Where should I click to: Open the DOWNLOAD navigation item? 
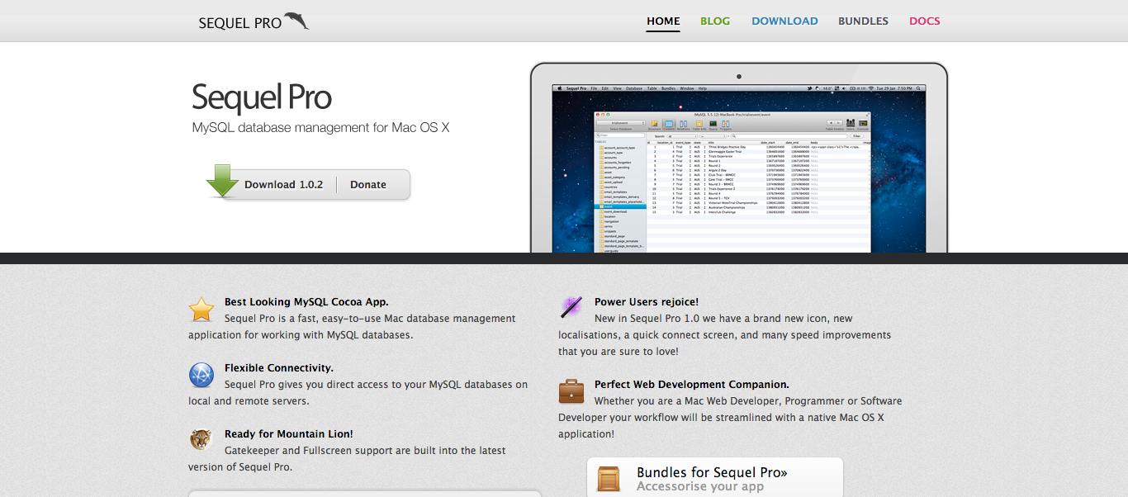click(x=784, y=21)
